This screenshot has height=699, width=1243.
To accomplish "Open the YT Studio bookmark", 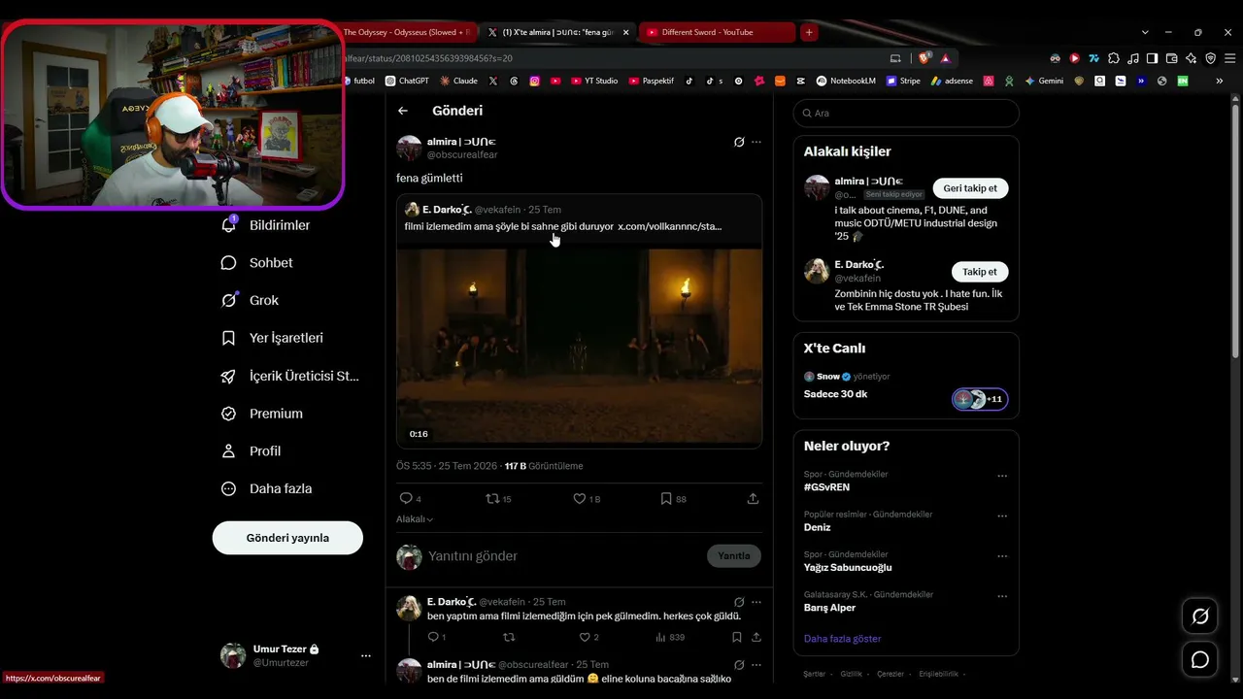I will click(x=594, y=82).
